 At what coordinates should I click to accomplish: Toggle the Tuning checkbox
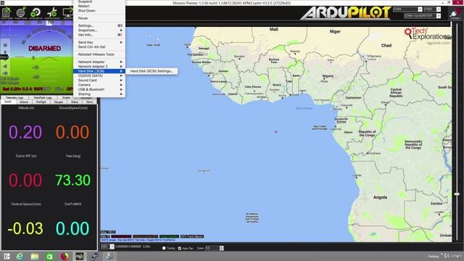[164, 248]
